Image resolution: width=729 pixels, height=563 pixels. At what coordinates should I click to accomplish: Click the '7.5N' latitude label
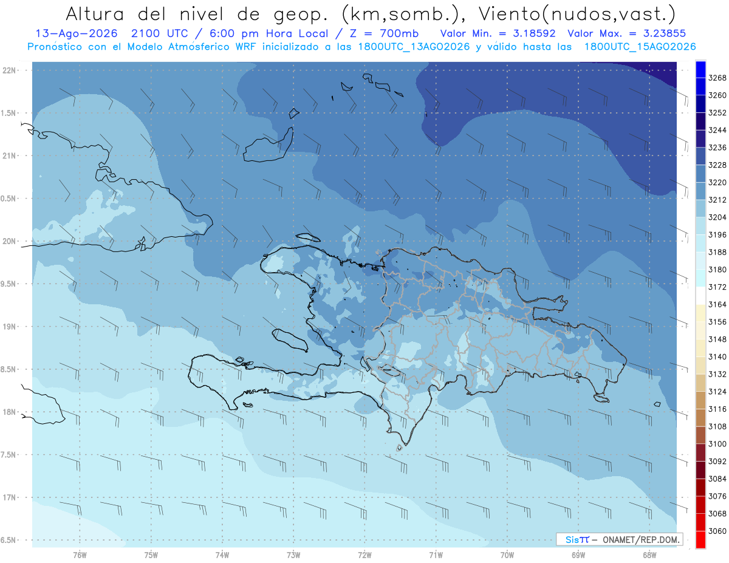tap(8, 454)
